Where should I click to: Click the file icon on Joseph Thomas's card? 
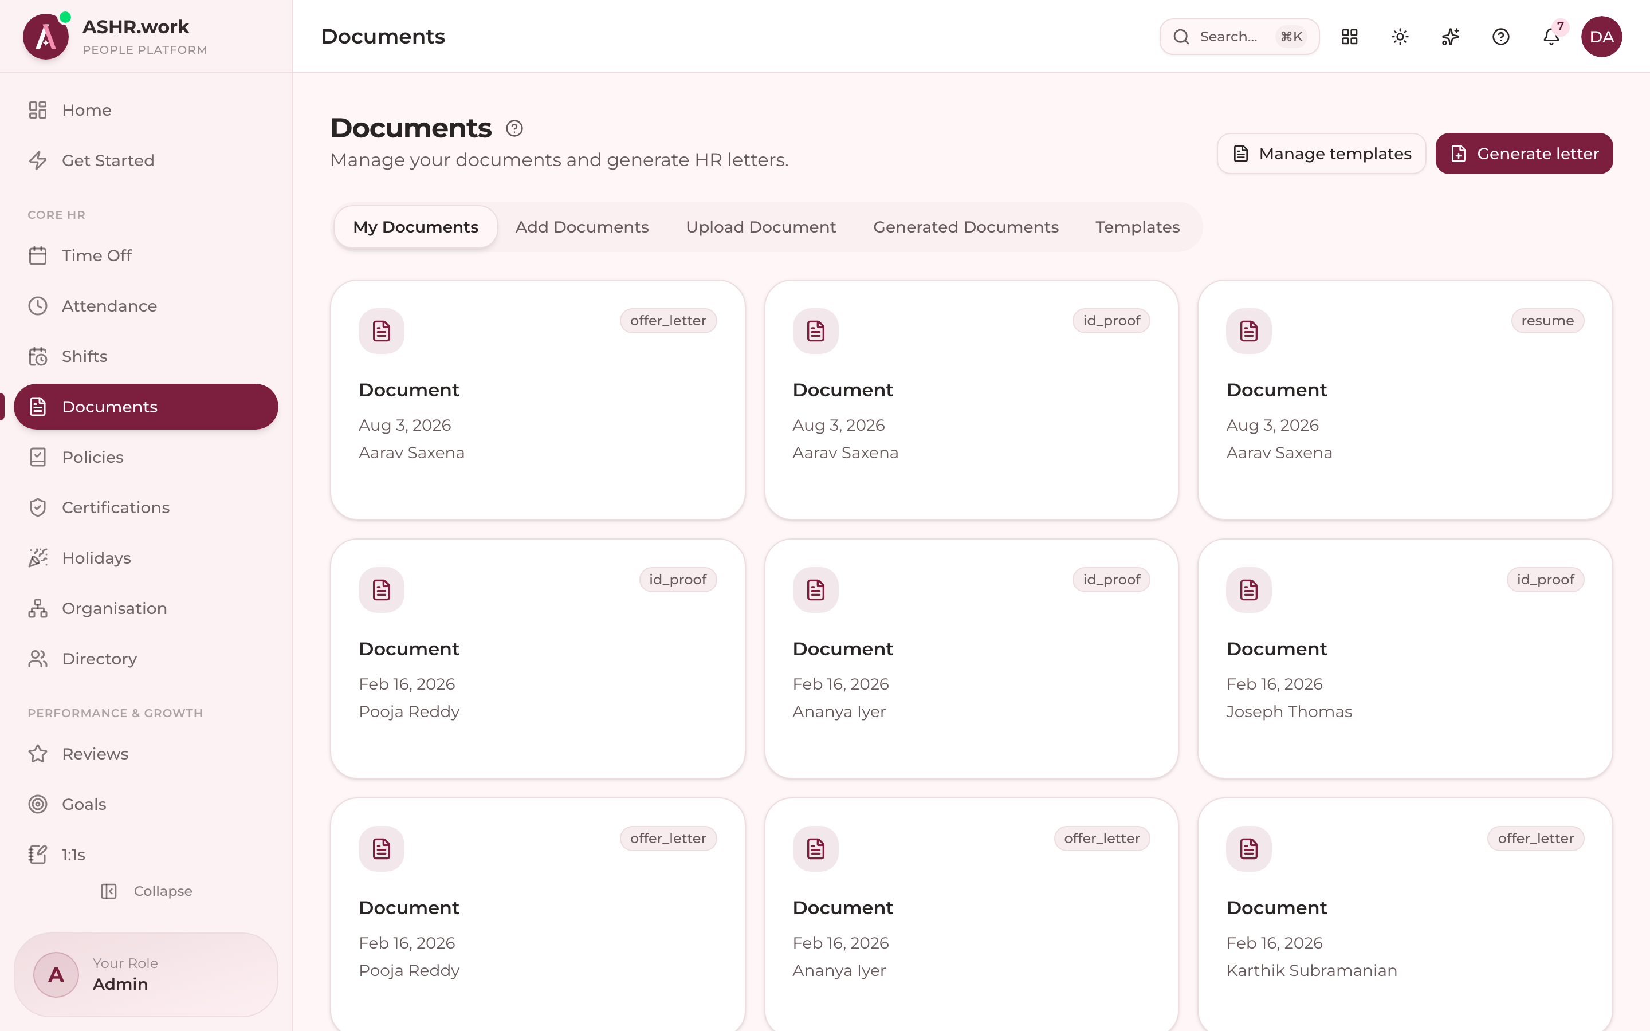coord(1248,590)
